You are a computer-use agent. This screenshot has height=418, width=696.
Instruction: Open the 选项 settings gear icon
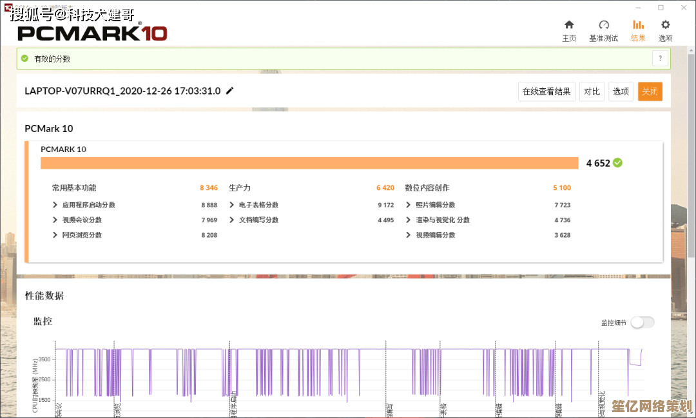click(x=665, y=25)
